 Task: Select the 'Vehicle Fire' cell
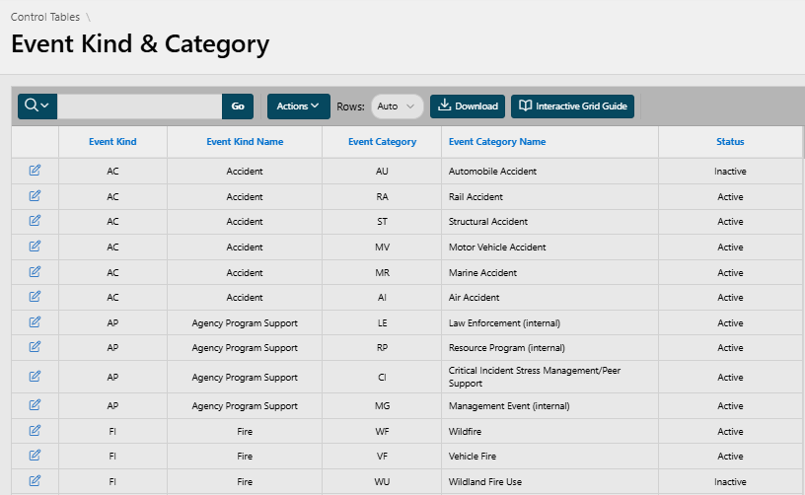click(549, 457)
